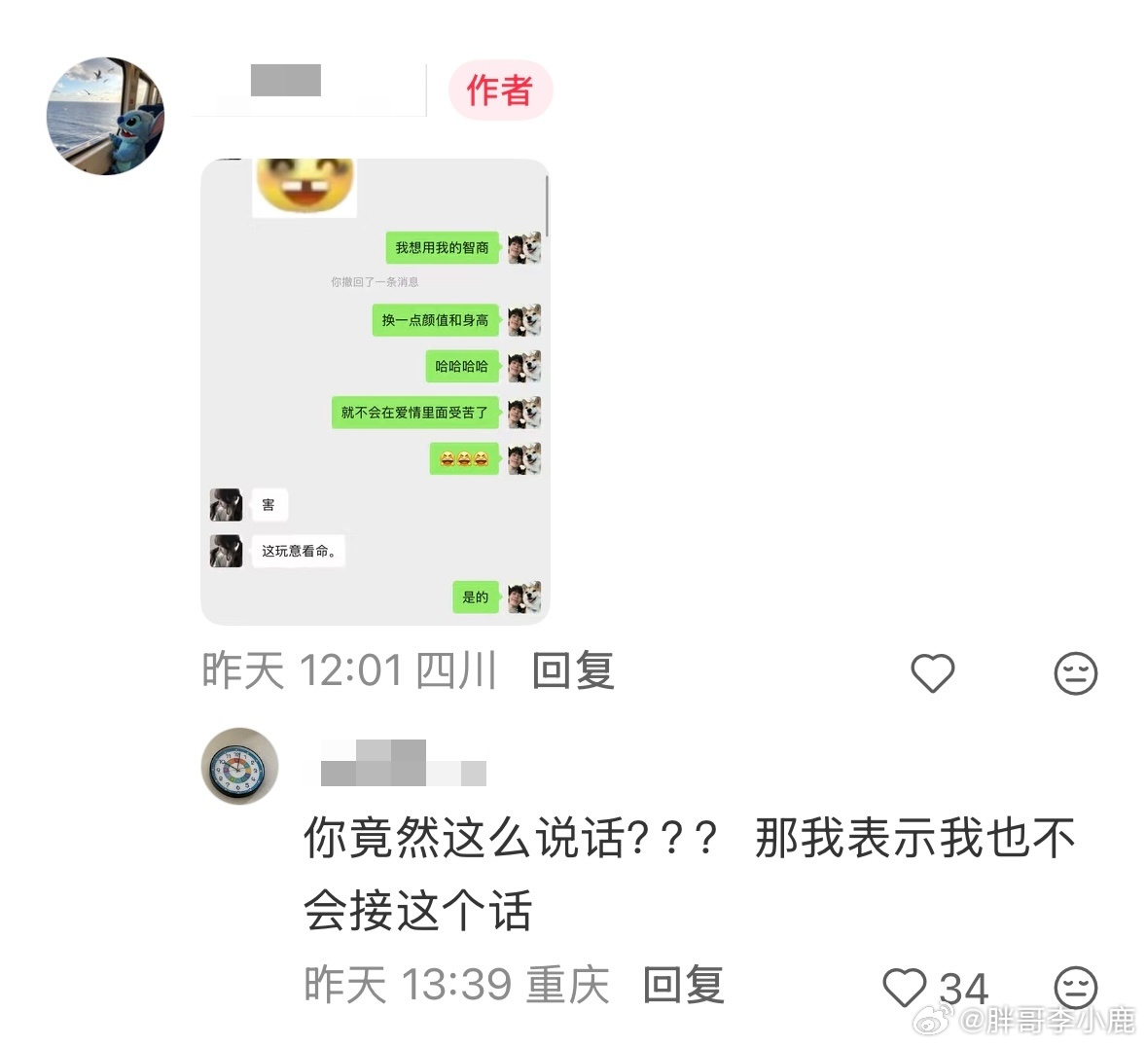
Task: Tap the laughing emoji message bubble
Action: point(464,458)
